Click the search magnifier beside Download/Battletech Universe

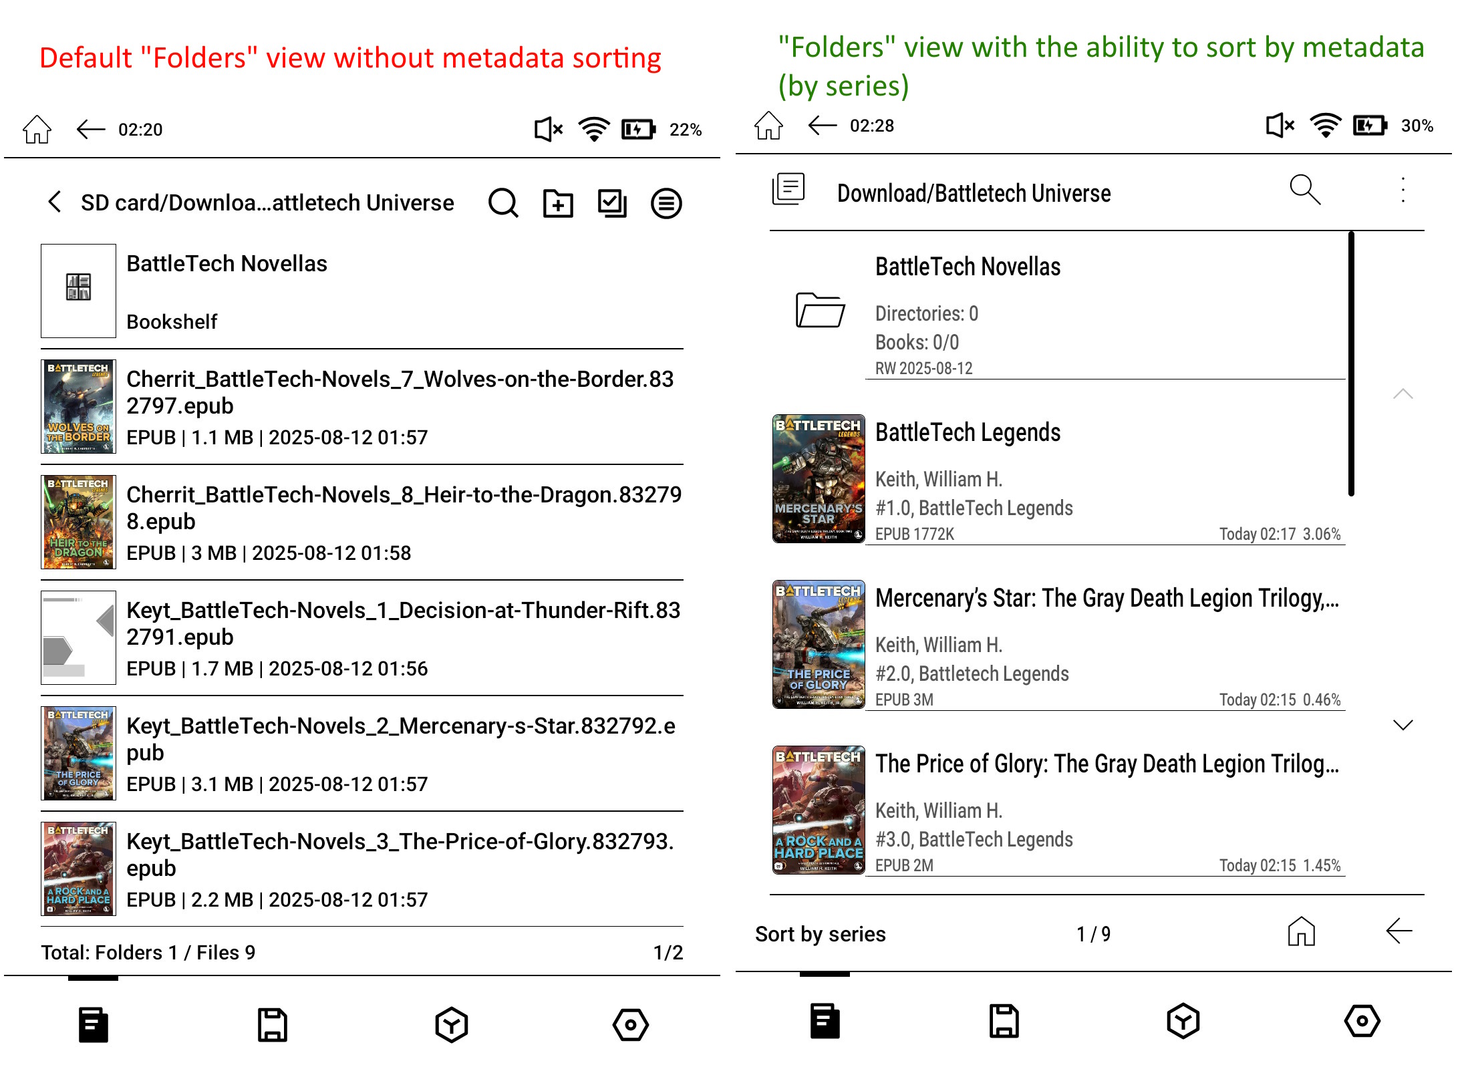[1304, 190]
